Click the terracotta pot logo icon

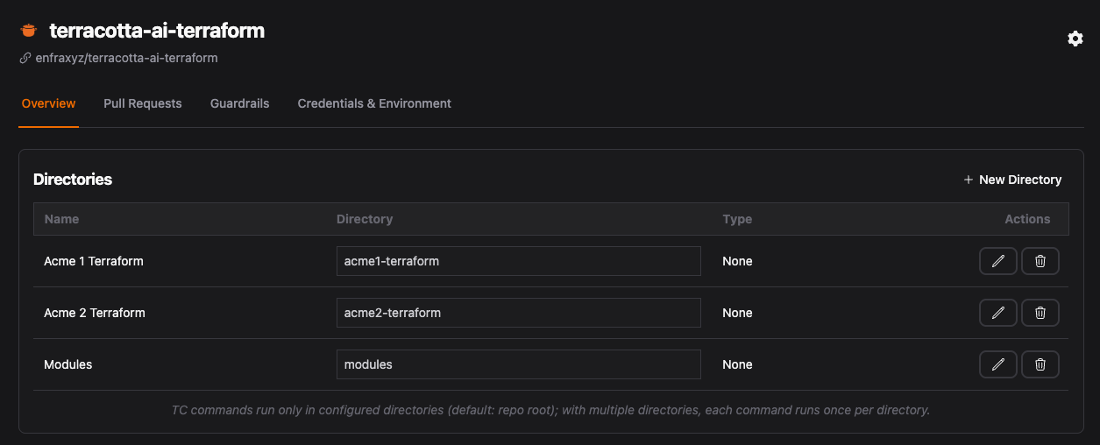29,31
